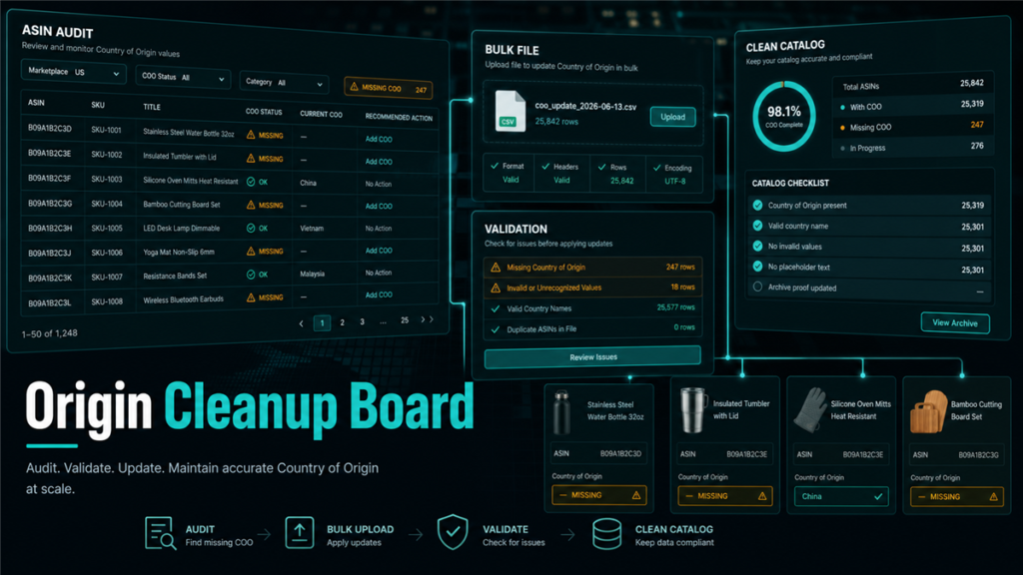The height and width of the screenshot is (575, 1023).
Task: Click the Missing COO orange legend dot
Action: (x=842, y=128)
